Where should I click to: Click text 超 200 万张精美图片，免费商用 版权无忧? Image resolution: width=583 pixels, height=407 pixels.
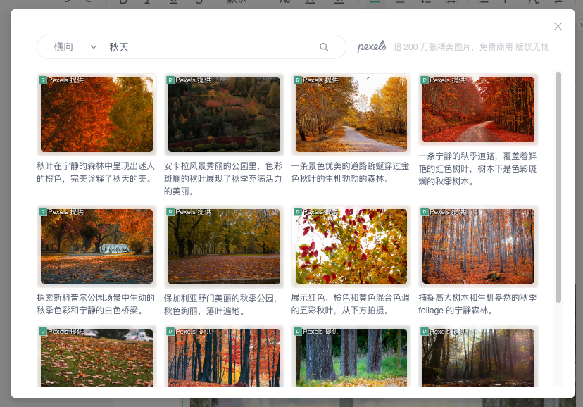pos(471,47)
